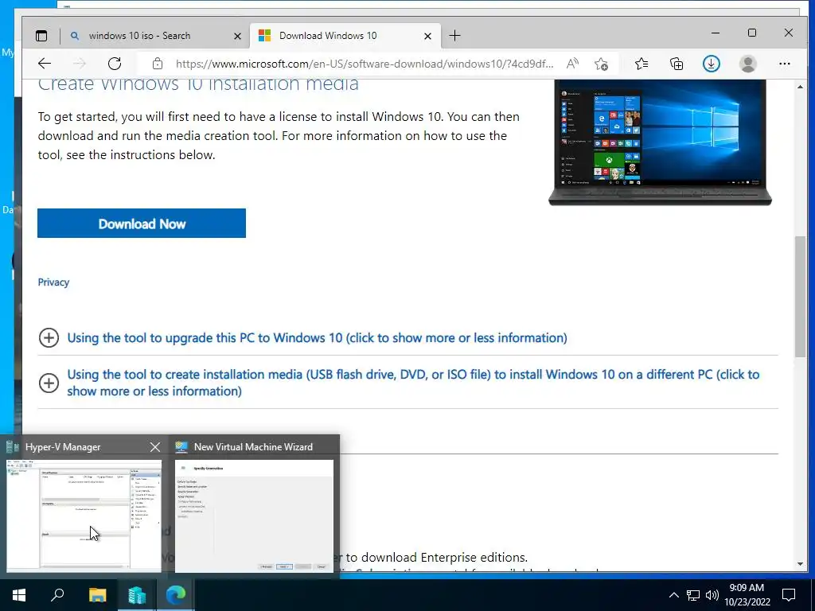The image size is (815, 611).
Task: Close the windows 10 iso Search tab
Action: 237,36
